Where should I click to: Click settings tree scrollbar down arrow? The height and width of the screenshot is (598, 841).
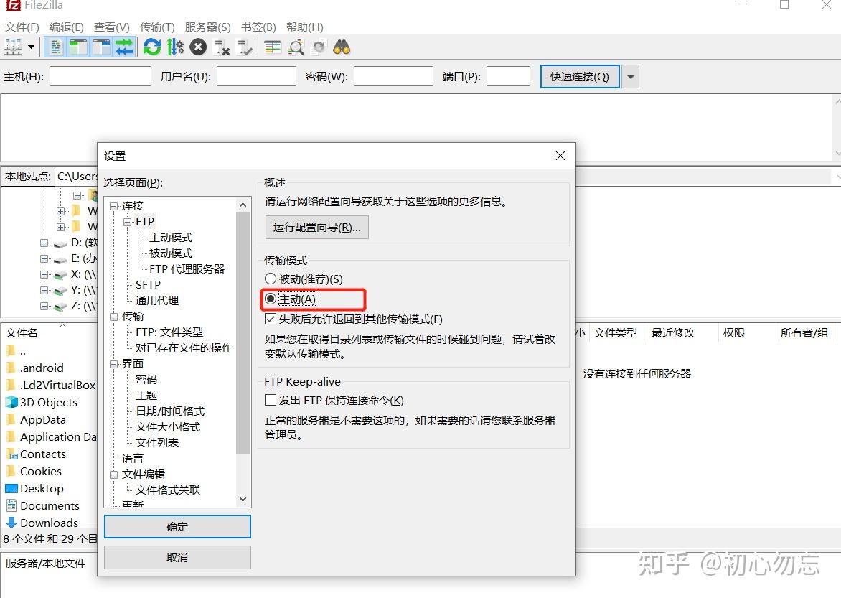coord(243,499)
